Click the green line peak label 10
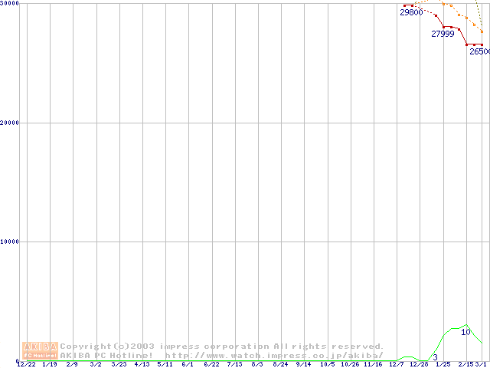The width and height of the screenshot is (490, 368). [465, 333]
